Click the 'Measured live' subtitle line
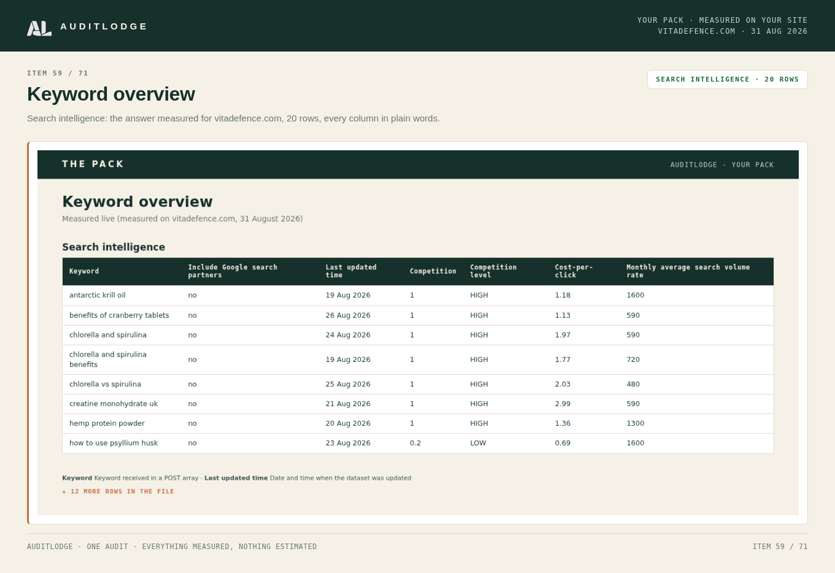 pos(182,219)
